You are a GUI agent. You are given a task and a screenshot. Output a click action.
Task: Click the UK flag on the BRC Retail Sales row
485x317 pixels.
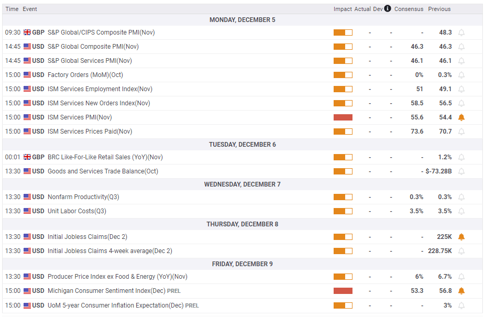click(27, 157)
